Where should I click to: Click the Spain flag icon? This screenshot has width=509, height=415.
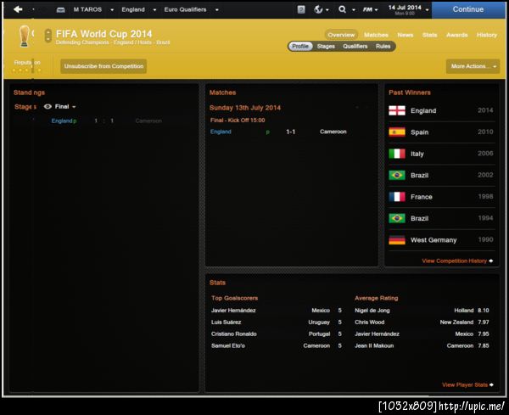tap(397, 132)
